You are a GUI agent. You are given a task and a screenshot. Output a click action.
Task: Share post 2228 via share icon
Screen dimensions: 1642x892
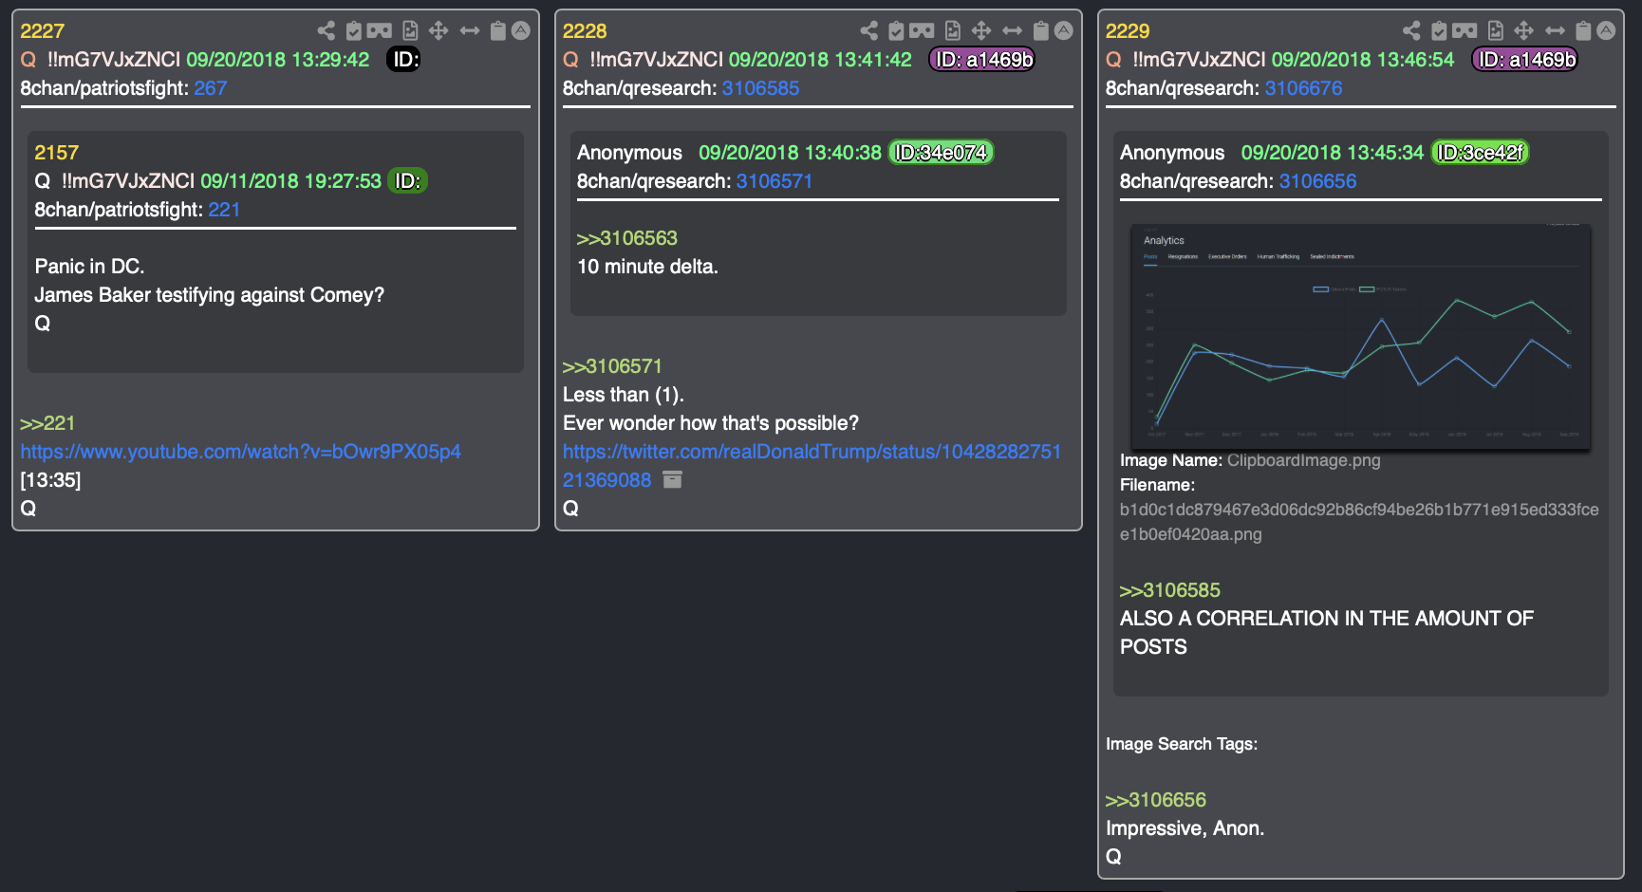click(x=868, y=30)
